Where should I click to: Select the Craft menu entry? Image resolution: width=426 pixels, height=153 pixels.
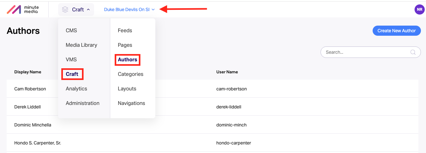tap(72, 74)
